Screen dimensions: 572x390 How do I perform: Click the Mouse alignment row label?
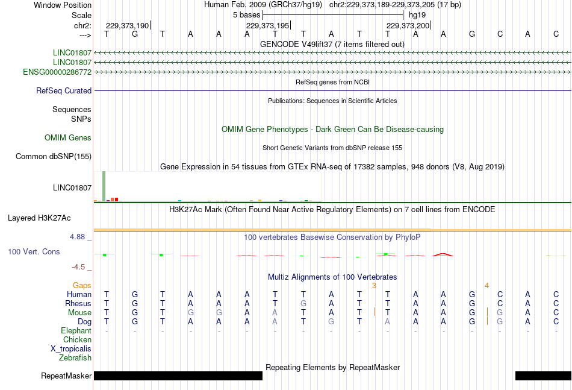pyautogui.click(x=80, y=313)
